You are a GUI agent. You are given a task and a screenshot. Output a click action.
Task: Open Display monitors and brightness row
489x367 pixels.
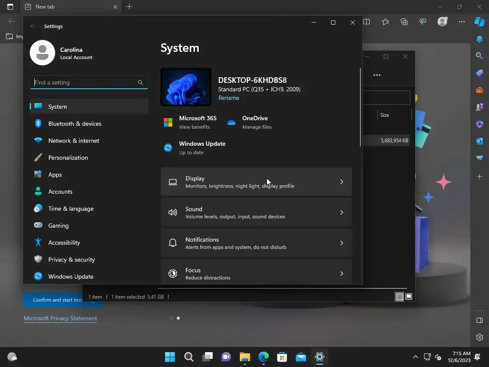coord(256,182)
